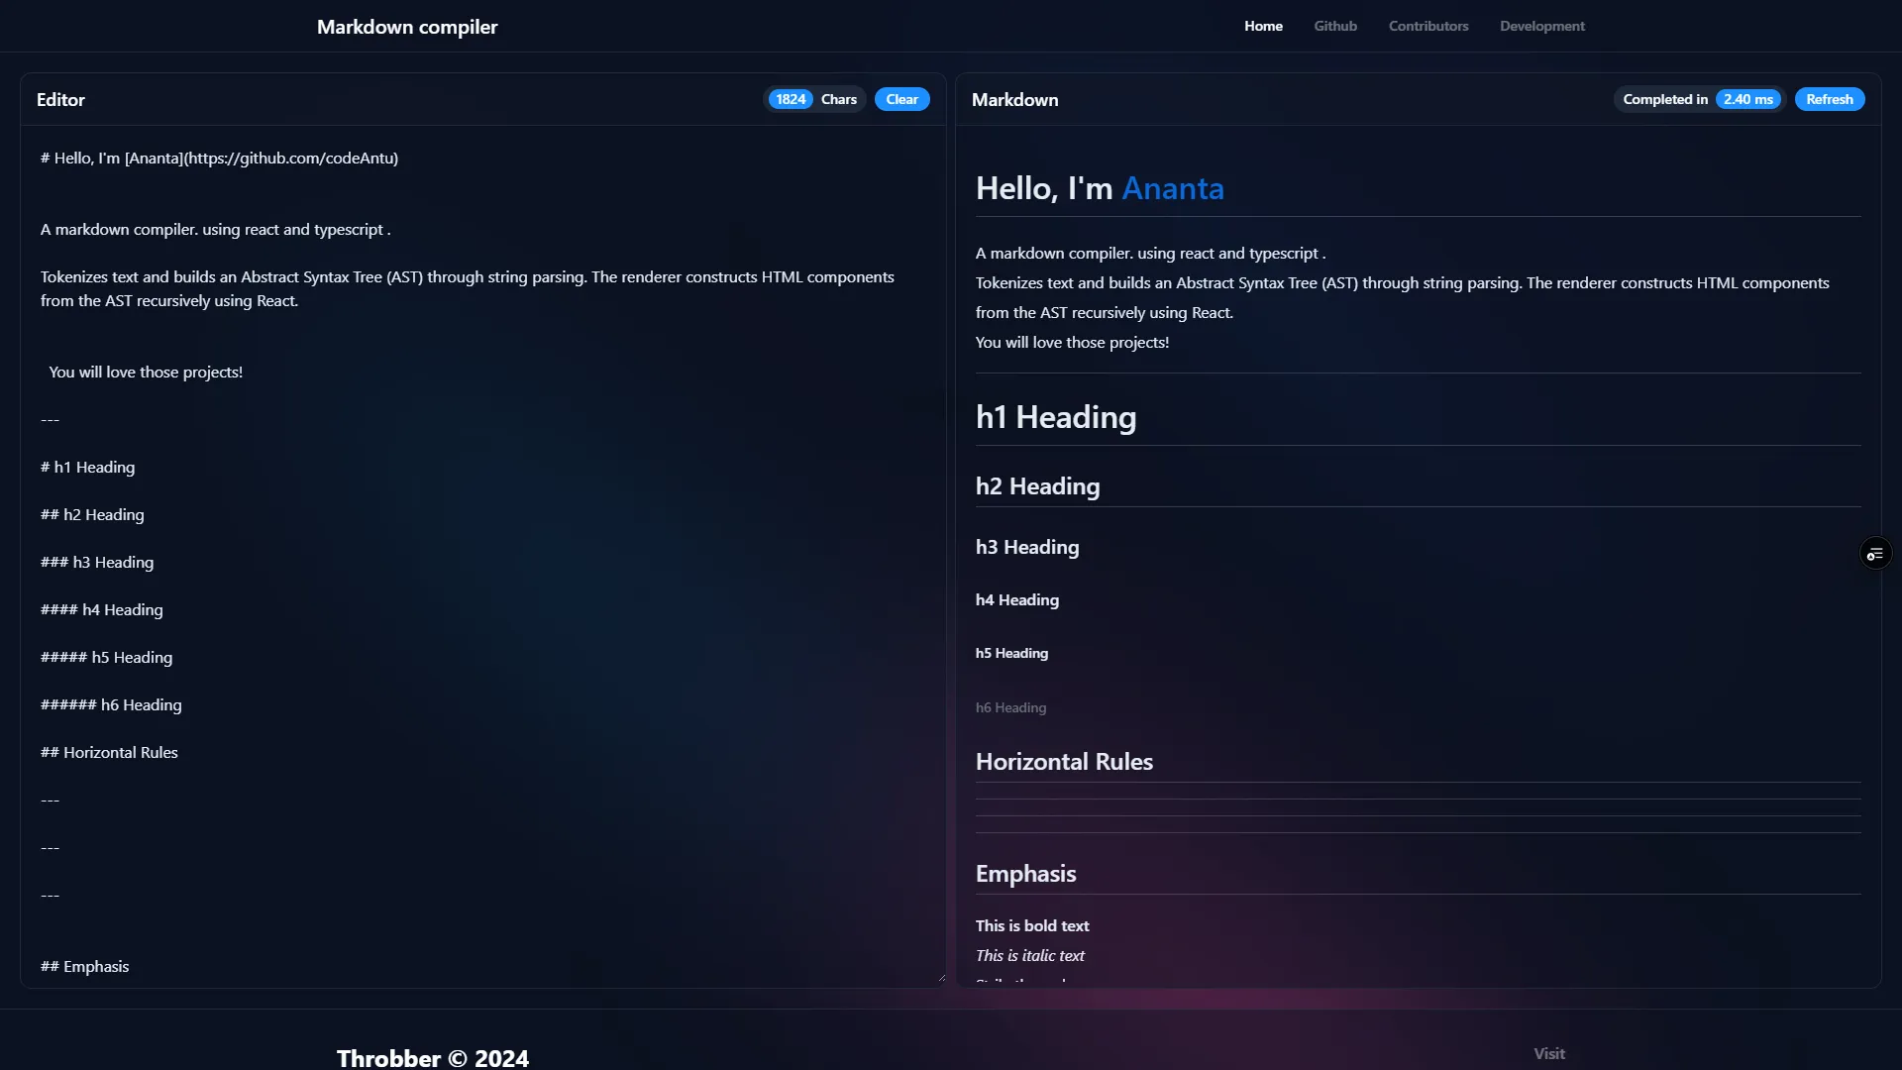Click the 2.40 ms timing badge

click(1747, 99)
